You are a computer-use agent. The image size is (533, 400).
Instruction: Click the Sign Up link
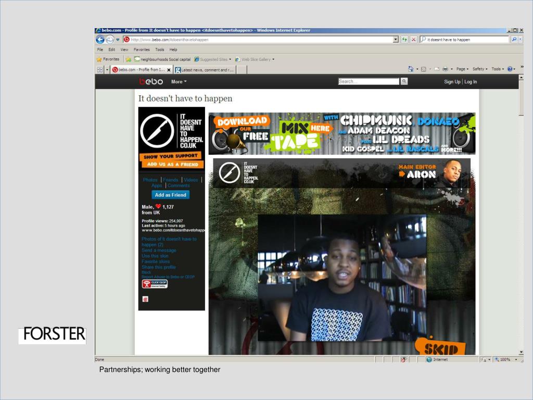(x=452, y=82)
